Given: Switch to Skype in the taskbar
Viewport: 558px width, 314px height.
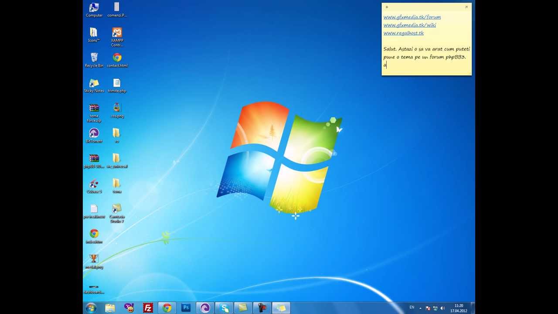Looking at the screenshot, I should click(224, 308).
